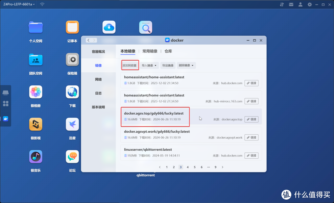
Task: Open the 极相册 photo album app
Action: pos(36,92)
